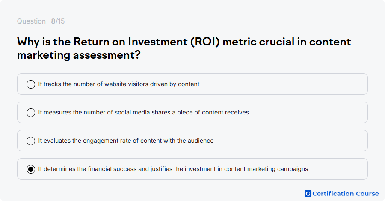Click empty space inside the engagement rate option card

pos(290,141)
